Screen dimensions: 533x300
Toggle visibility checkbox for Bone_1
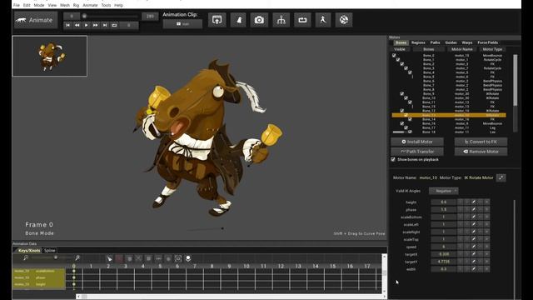pyautogui.click(x=398, y=59)
